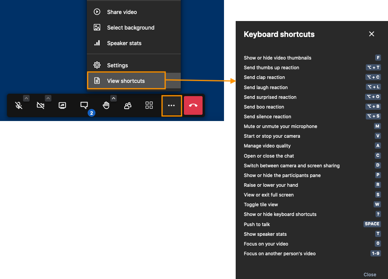Open the chat with 2 unread messages
Screen dimensions: 388x279
click(x=84, y=105)
